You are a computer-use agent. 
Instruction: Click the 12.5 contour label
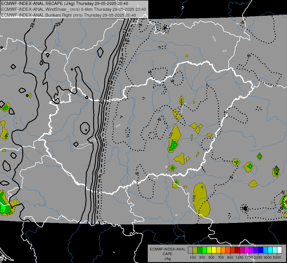coord(121,61)
